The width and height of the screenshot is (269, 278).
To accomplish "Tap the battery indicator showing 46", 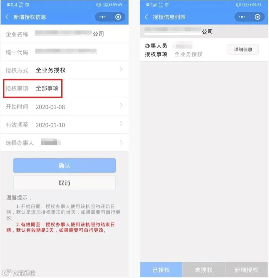I will point(246,5).
